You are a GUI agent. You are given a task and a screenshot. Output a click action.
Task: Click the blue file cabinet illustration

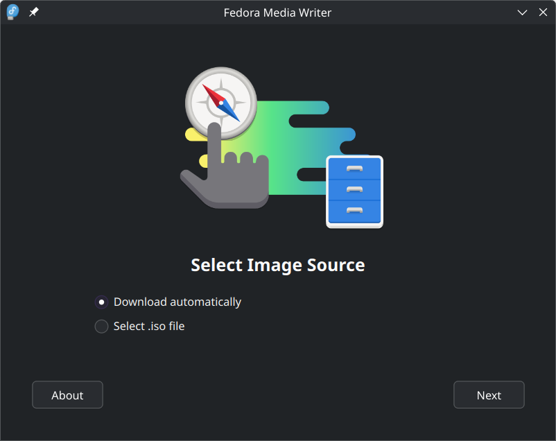354,192
